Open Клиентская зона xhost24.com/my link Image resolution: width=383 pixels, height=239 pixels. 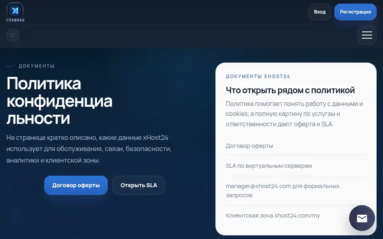pos(273,215)
